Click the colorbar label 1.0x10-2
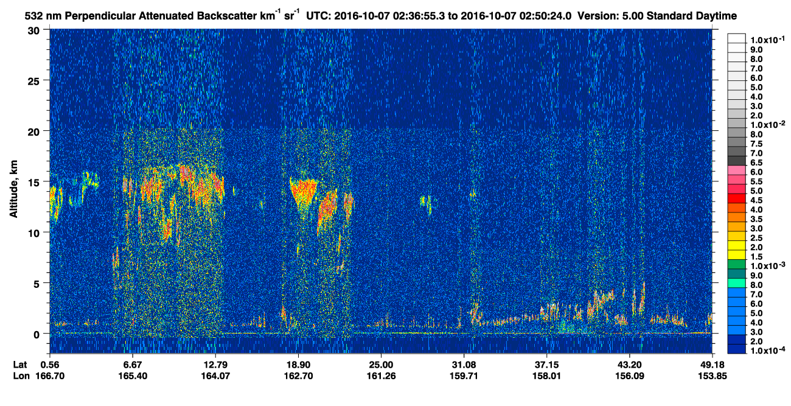Viewport: 791px width, 406px height. click(767, 124)
